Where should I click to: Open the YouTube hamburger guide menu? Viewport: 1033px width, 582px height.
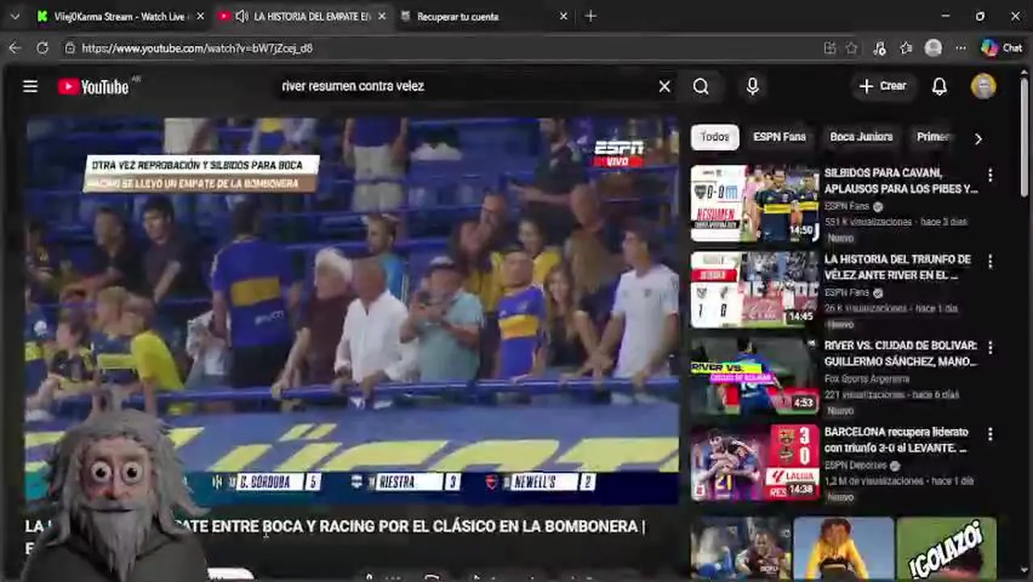point(30,86)
